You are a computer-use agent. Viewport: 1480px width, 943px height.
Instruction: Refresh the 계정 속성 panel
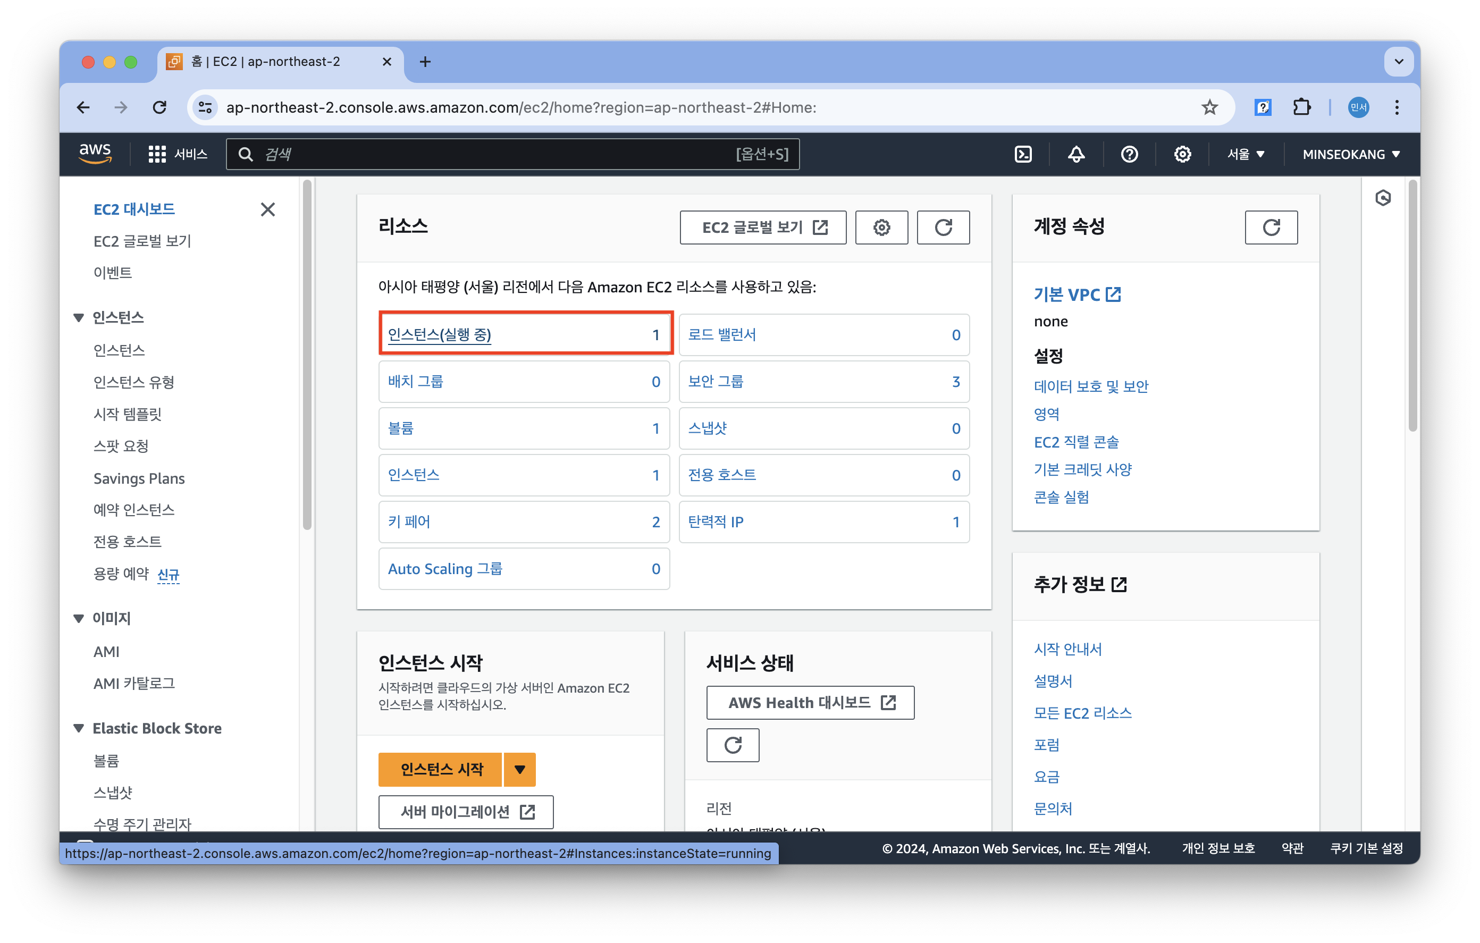pos(1271,228)
